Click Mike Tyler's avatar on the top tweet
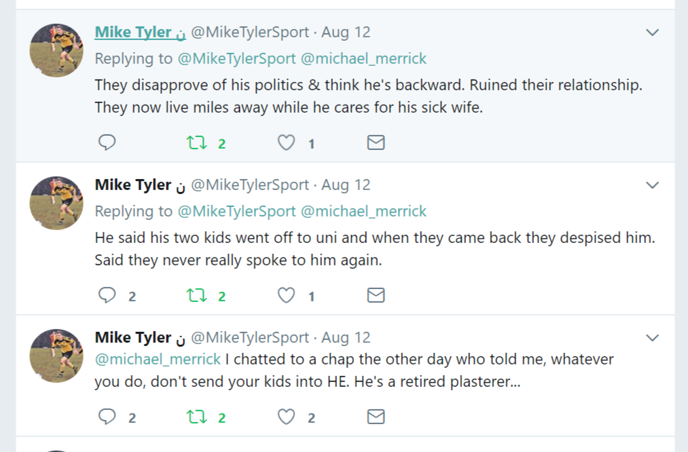688x452 pixels. coord(57,50)
